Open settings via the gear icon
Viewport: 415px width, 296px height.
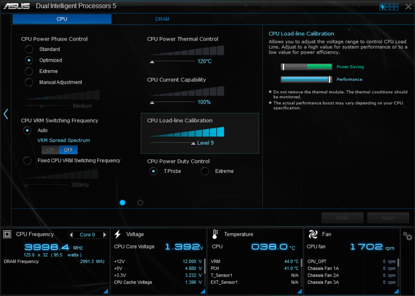click(x=407, y=236)
